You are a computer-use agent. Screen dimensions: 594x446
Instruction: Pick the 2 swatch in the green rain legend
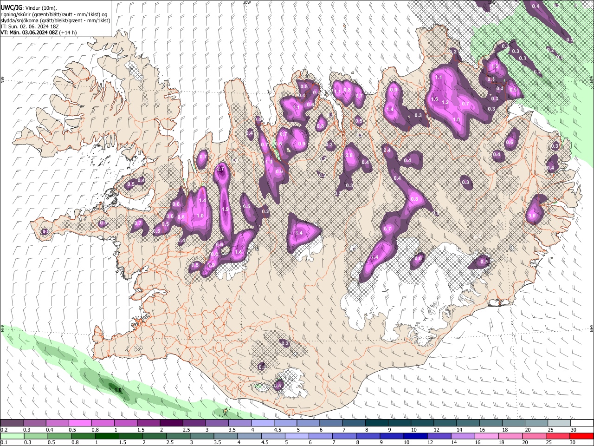pyautogui.click(x=155, y=436)
